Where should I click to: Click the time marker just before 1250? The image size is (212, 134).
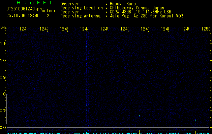(x=185, y=29)
